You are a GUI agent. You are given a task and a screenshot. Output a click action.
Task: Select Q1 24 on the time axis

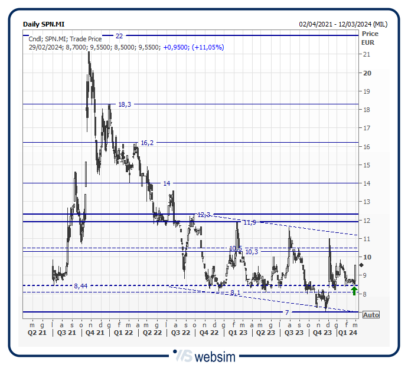click(347, 333)
